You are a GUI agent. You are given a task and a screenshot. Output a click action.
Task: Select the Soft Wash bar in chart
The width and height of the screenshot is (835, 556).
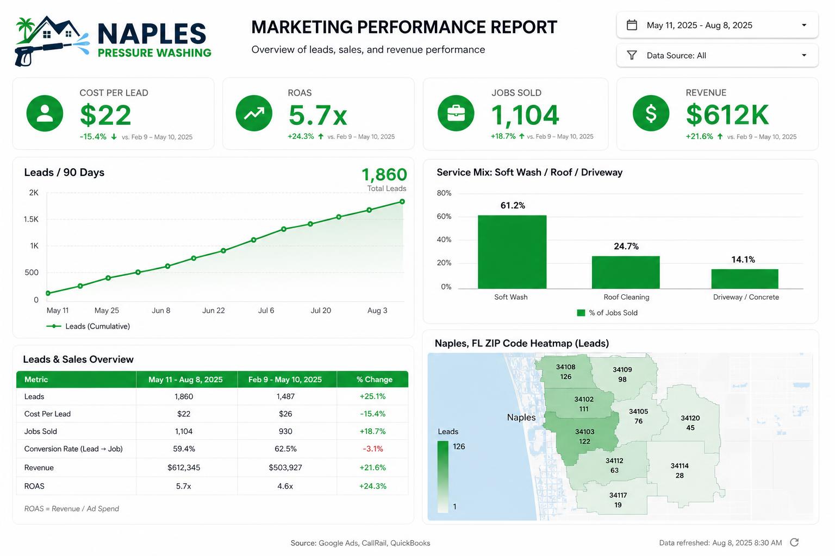click(512, 252)
